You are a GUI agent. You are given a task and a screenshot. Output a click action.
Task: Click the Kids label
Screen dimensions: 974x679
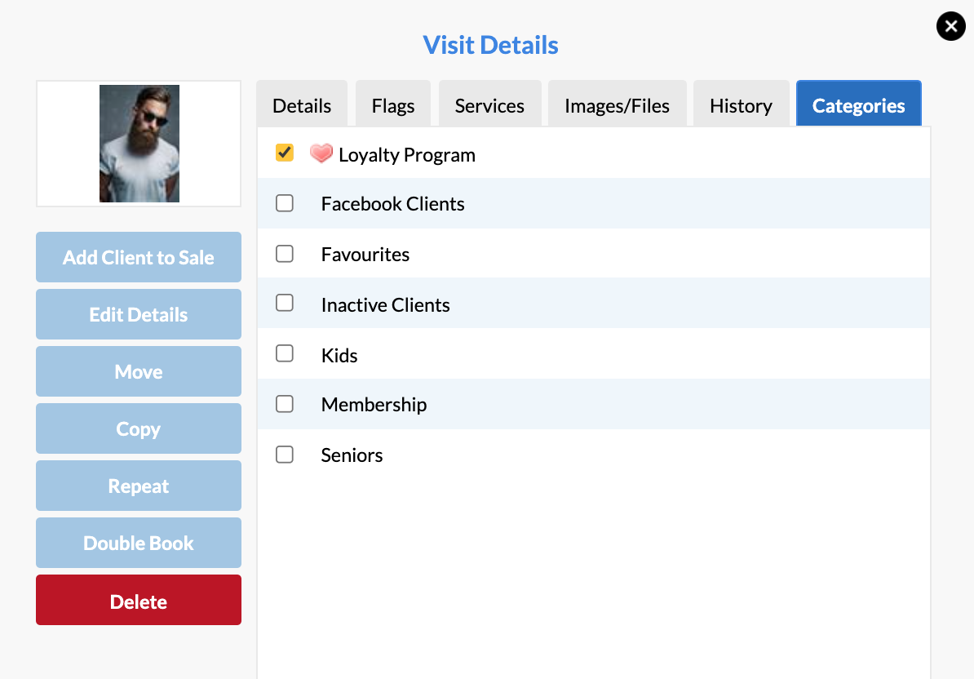point(339,355)
